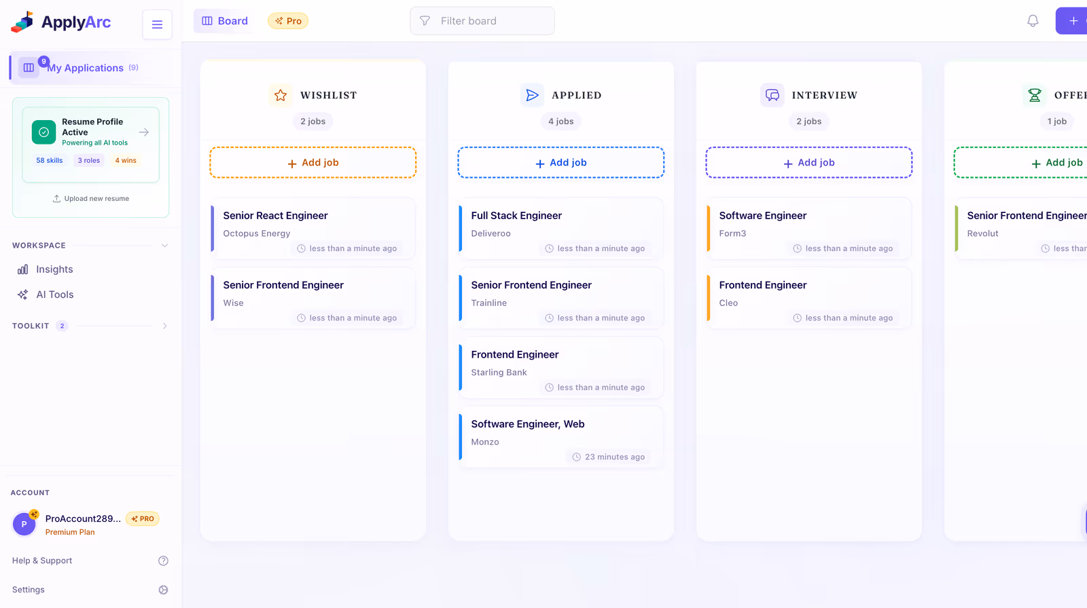Viewport: 1087px width, 608px height.
Task: Click the ApplyArc logo icon
Action: (x=22, y=22)
